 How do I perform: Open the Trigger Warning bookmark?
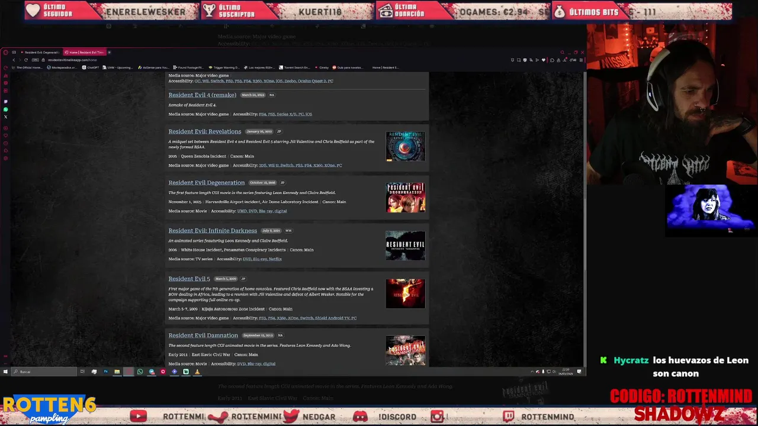tap(224, 67)
